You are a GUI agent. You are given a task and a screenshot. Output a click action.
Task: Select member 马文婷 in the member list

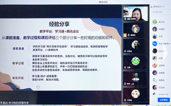click(160, 87)
